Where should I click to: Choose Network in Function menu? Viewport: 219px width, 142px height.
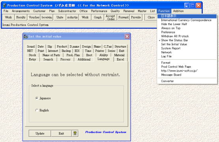point(187,52)
